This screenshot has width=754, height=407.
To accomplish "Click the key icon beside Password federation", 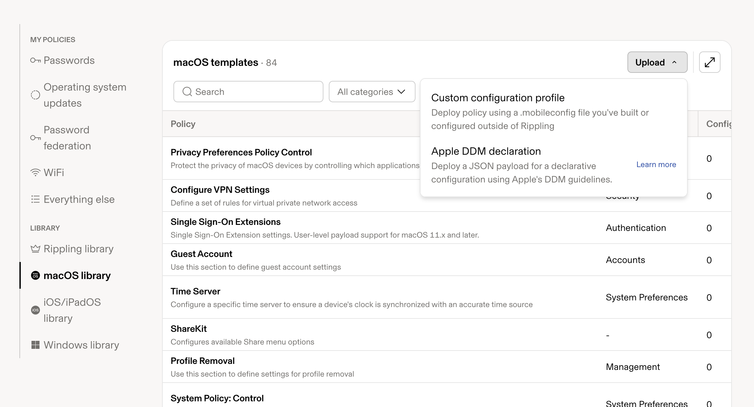I will 35,138.
